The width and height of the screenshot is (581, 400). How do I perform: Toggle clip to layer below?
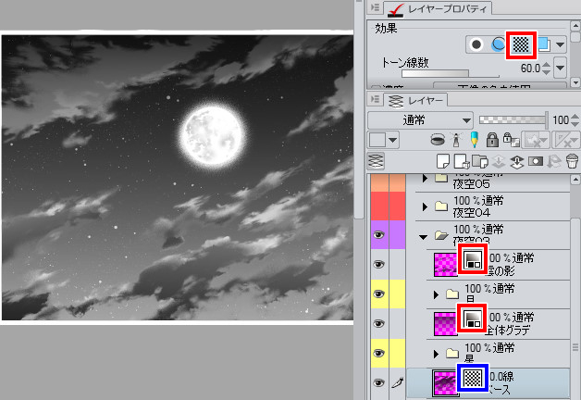tap(438, 140)
